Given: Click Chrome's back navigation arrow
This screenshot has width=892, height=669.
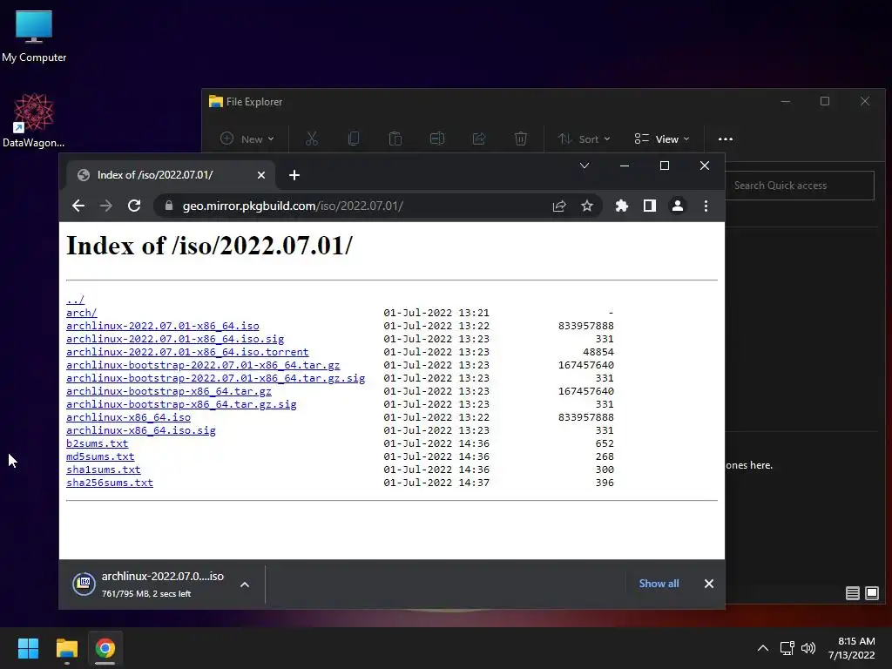Looking at the screenshot, I should [x=78, y=206].
